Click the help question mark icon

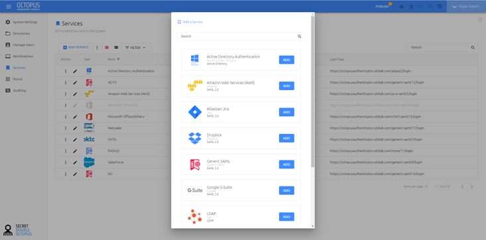tap(480, 20)
